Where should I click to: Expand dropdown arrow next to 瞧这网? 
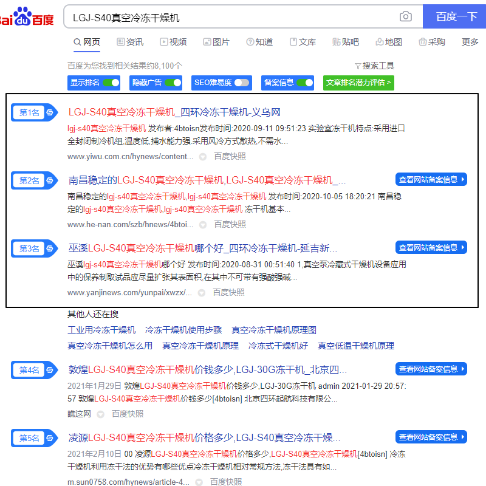pos(100,414)
